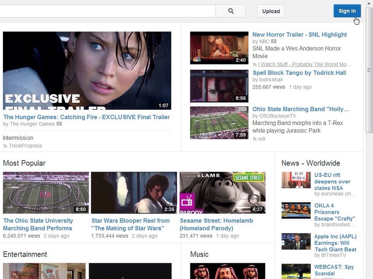Click the Most Popular section heading
The width and height of the screenshot is (373, 279).
tap(24, 163)
